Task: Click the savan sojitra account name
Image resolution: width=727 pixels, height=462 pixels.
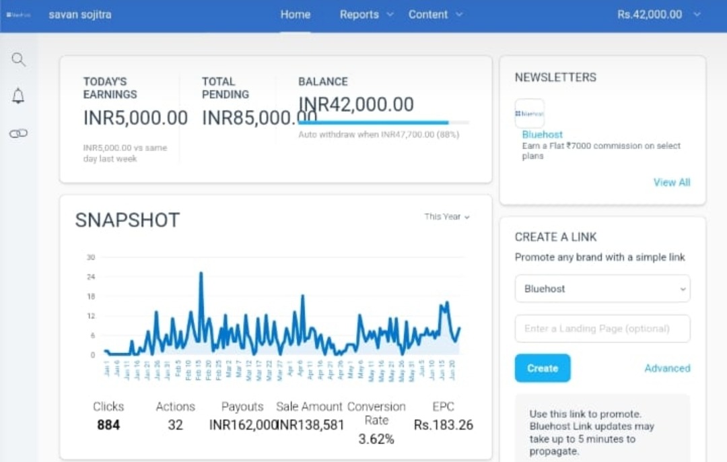Action: [80, 15]
